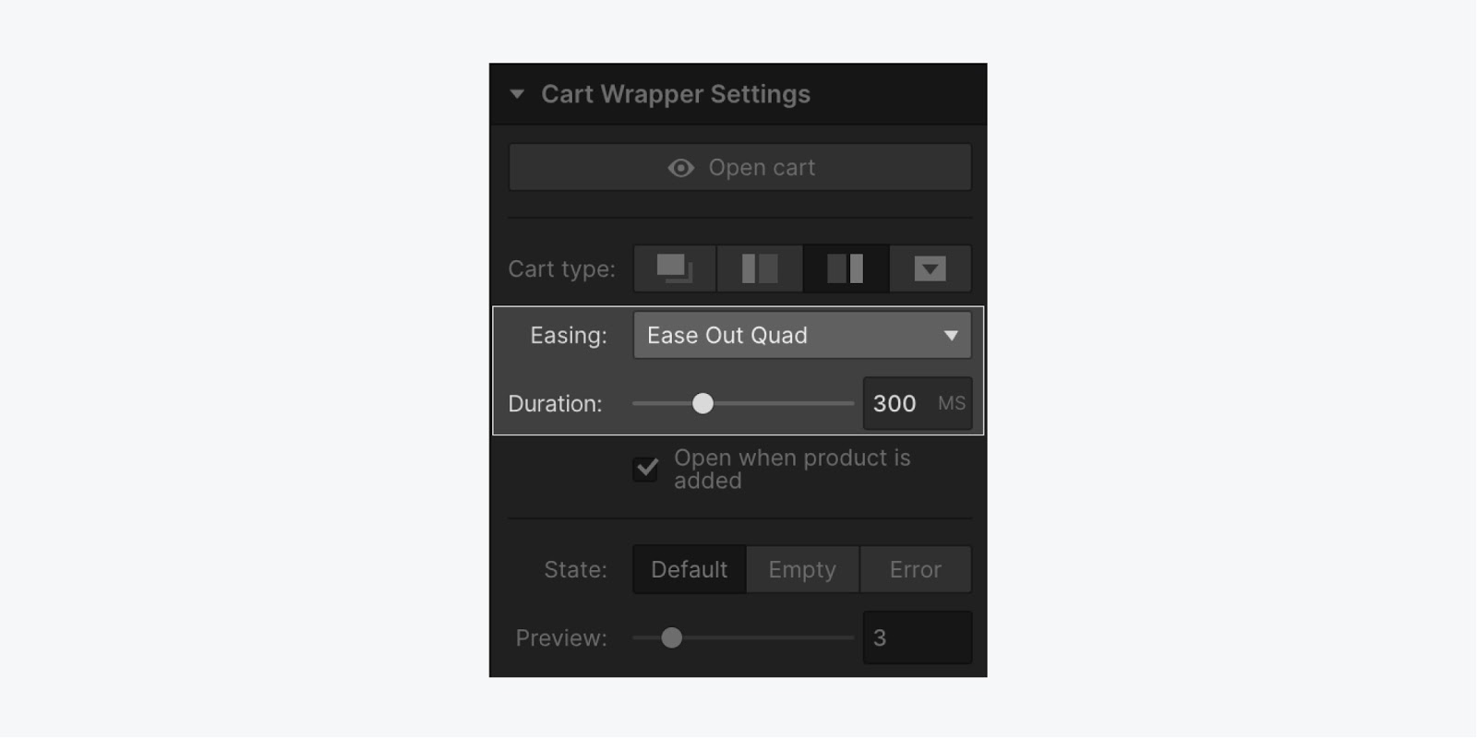1477x738 pixels.
Task: Click the Open when product is added label
Action: pyautogui.click(x=792, y=469)
